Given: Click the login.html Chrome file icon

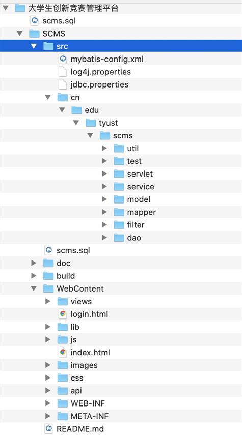Looking at the screenshot, I should coord(63,314).
